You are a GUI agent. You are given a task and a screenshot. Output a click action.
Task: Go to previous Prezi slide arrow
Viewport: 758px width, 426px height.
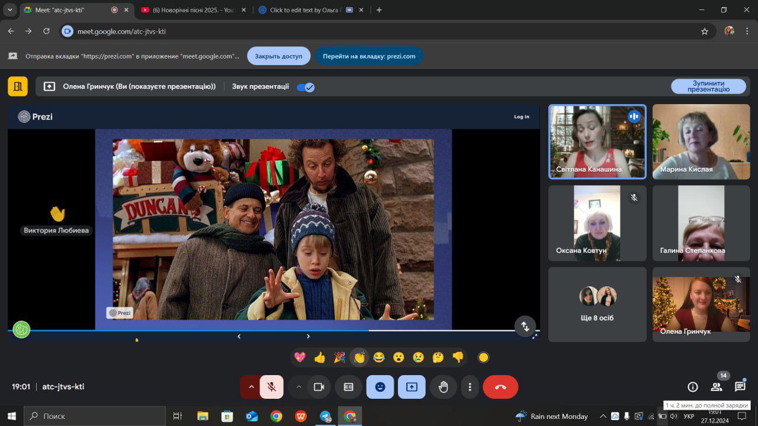239,336
